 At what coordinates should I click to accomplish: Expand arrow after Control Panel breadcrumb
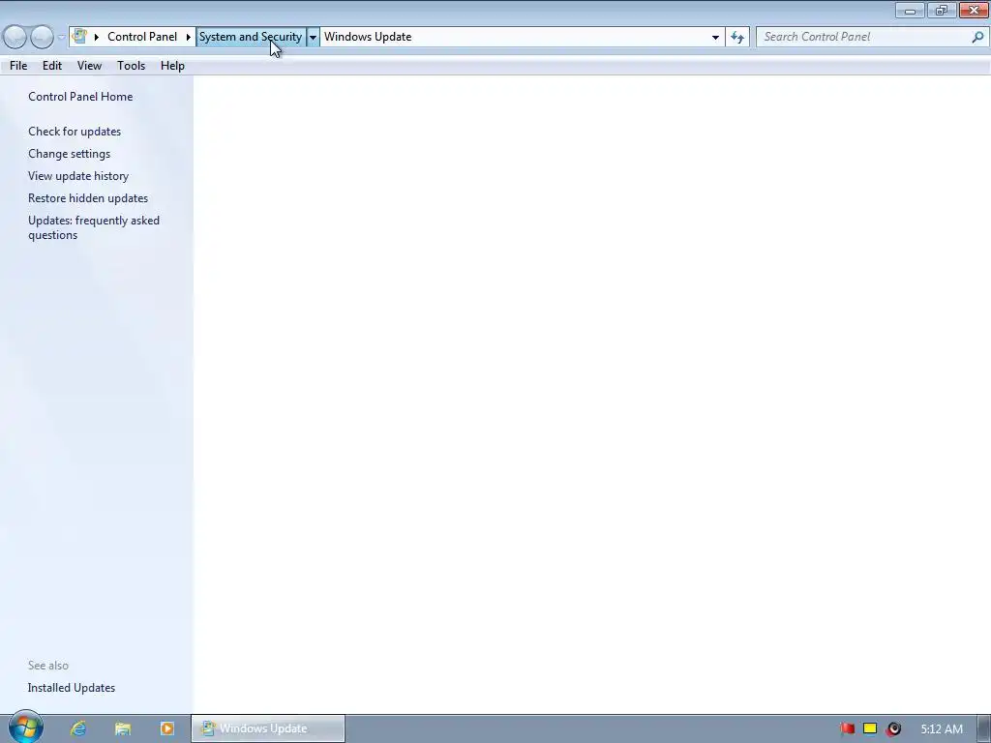pos(189,37)
